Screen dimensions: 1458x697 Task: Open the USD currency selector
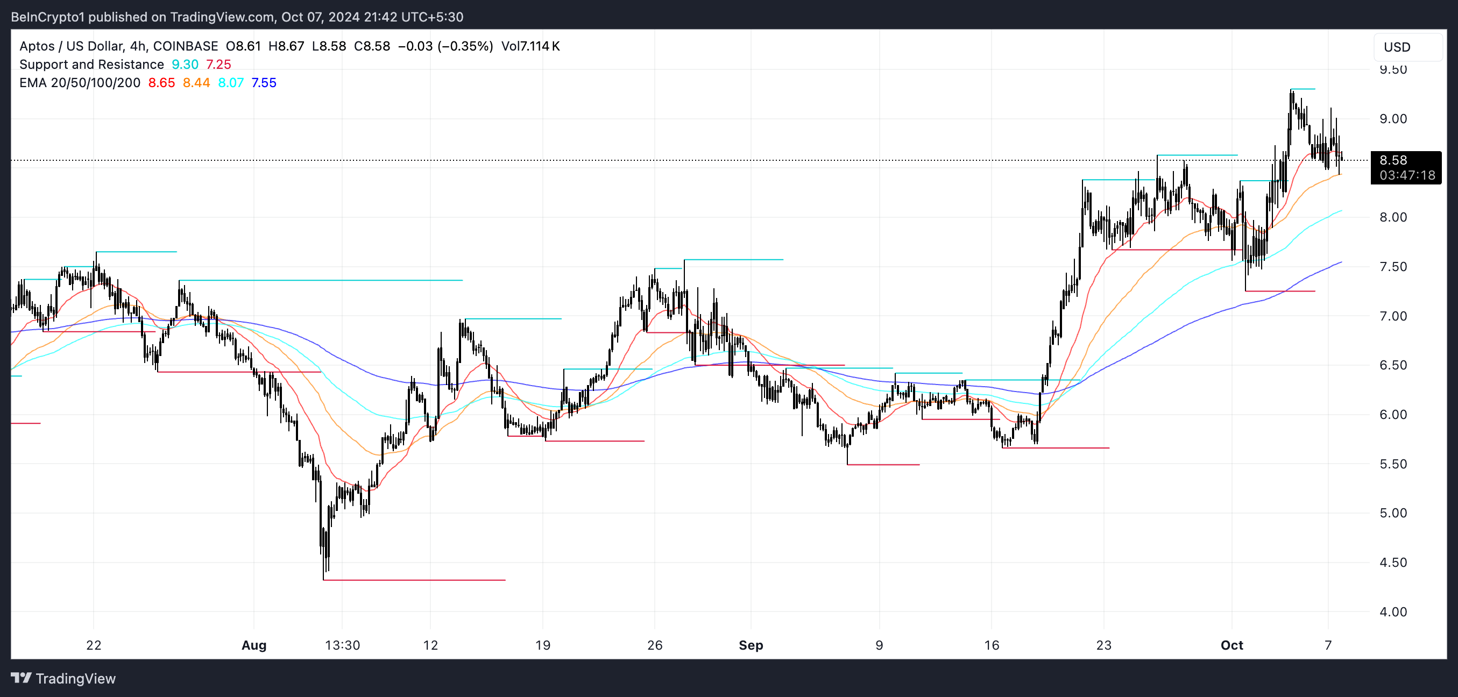pyautogui.click(x=1407, y=47)
